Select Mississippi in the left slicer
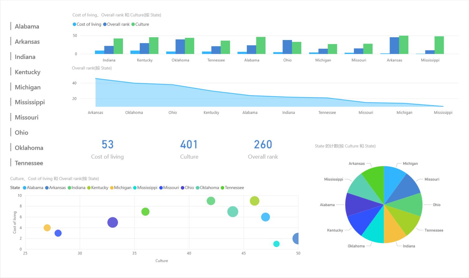Screen dimensions: 469x278 point(30,102)
